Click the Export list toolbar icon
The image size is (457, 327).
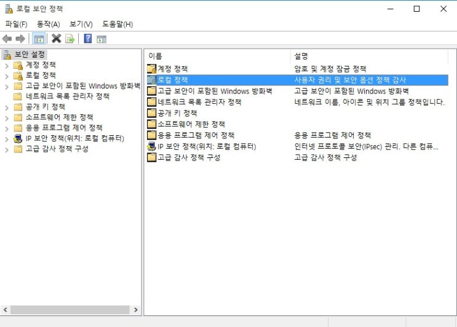[70, 39]
